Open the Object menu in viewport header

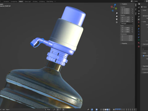(8, 109)
